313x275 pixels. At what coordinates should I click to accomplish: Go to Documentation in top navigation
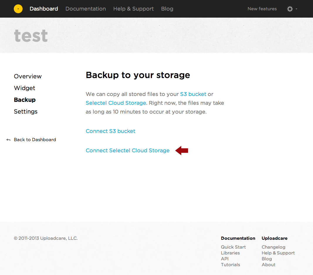[x=86, y=9]
